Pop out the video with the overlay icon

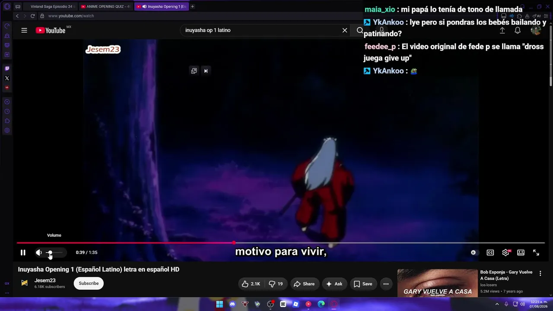[194, 71]
